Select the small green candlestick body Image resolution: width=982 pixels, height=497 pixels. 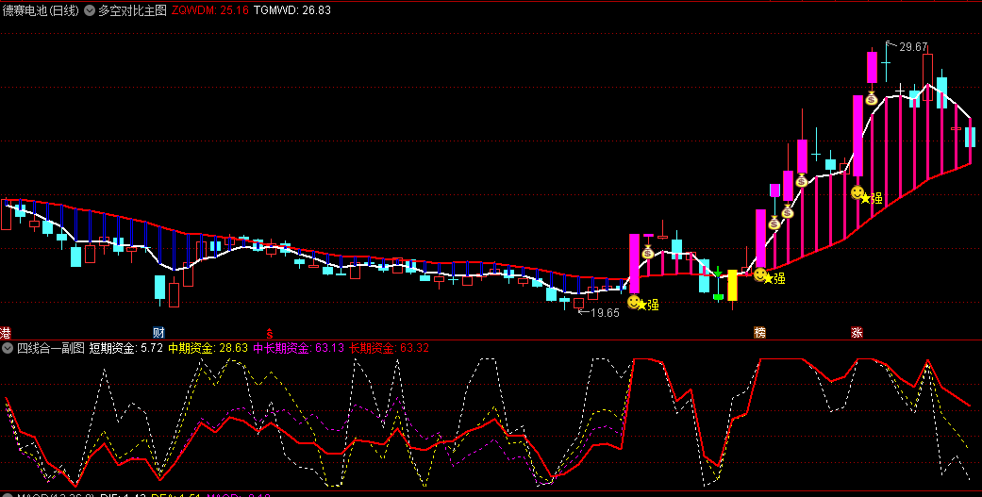[x=718, y=297]
